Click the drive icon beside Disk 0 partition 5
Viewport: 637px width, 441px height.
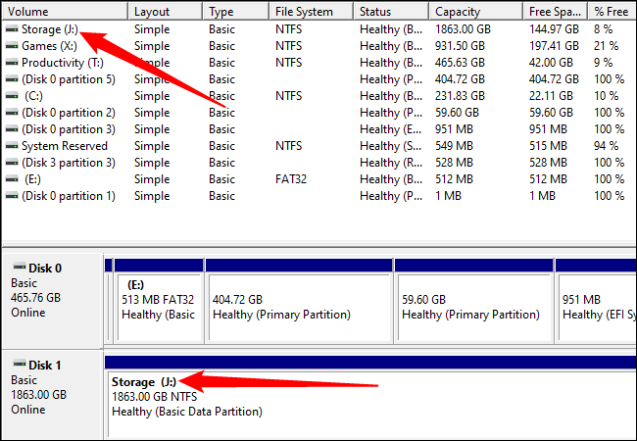(12, 79)
